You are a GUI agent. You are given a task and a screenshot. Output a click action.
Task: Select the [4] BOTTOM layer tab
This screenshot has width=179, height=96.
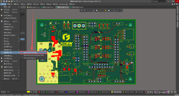tap(70, 92)
